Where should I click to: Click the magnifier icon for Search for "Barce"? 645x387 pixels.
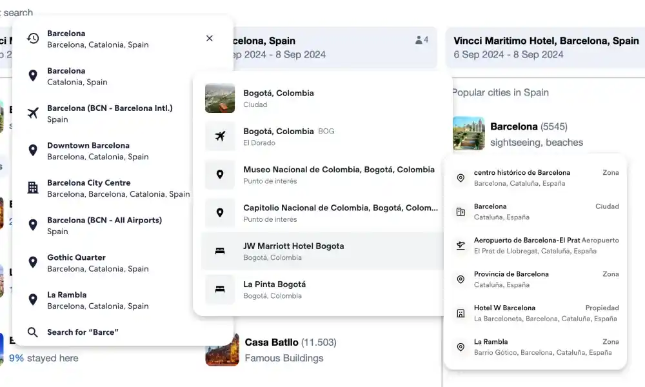33,332
